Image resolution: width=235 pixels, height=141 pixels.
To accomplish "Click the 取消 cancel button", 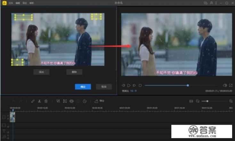I will pyautogui.click(x=104, y=87).
